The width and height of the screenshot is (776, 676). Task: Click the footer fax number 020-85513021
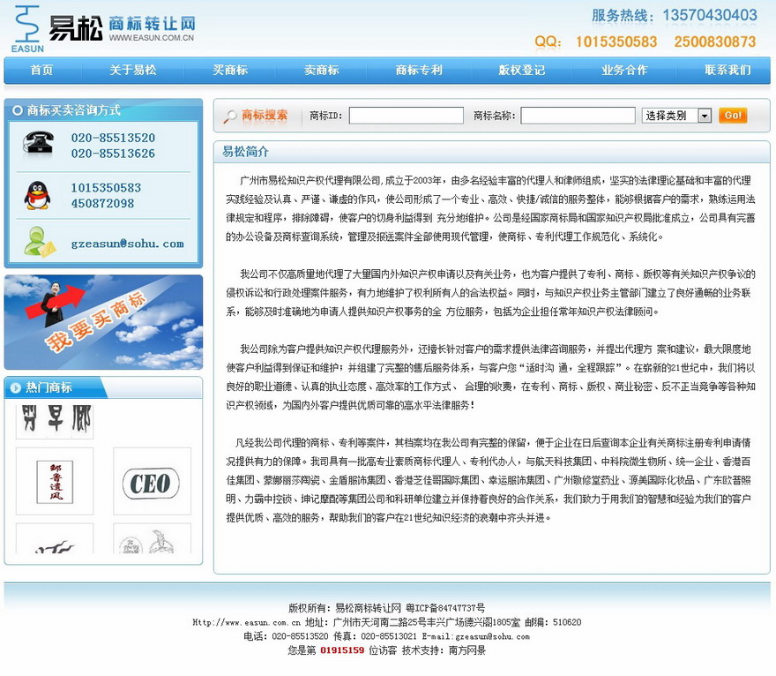tap(389, 636)
